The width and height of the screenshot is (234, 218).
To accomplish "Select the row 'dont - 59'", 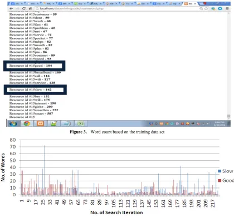I will (x=30, y=18).
